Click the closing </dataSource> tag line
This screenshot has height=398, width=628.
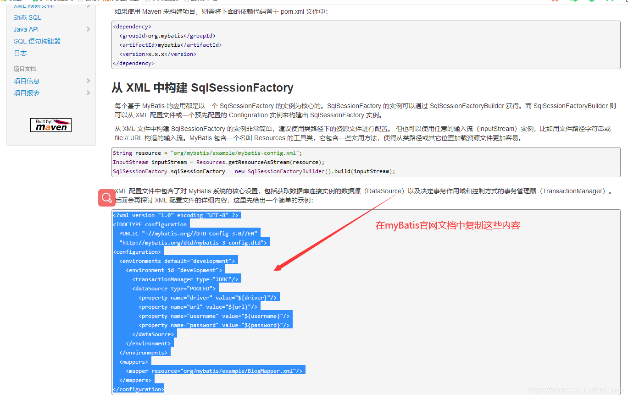[154, 334]
